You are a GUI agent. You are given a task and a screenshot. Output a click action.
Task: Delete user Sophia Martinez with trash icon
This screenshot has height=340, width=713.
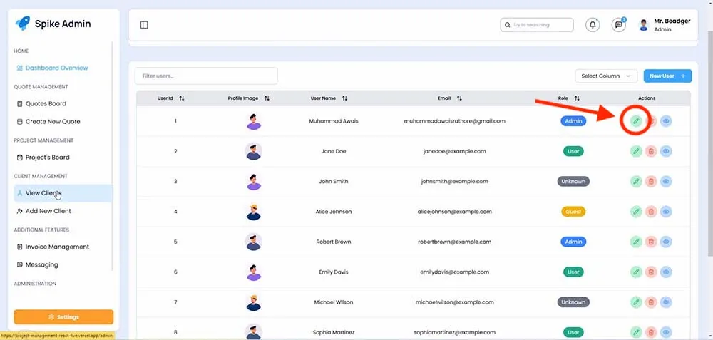tap(651, 332)
